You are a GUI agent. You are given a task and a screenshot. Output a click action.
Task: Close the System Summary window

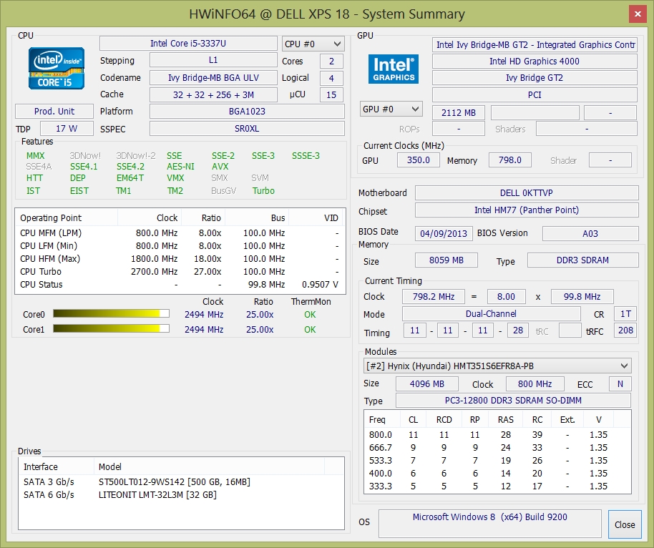(638, 14)
